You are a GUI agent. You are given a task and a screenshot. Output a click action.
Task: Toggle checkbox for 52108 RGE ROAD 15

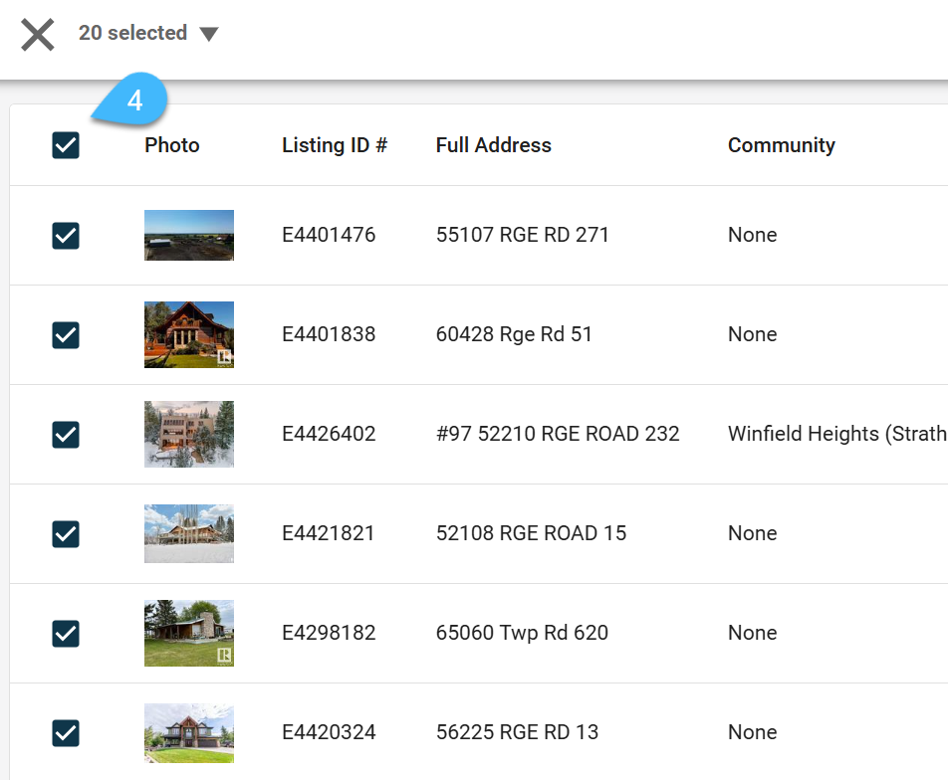click(x=66, y=534)
